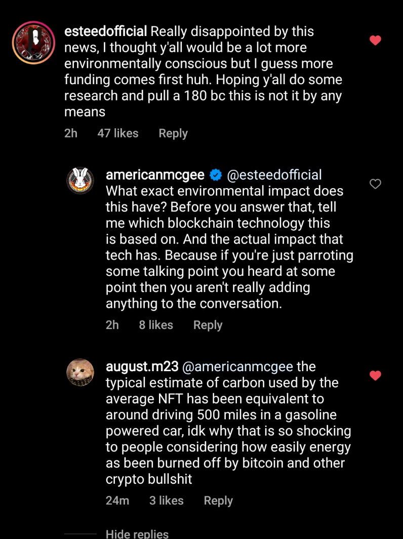Reply to esteedofficial's comment
403x539 pixels.
coord(173,133)
